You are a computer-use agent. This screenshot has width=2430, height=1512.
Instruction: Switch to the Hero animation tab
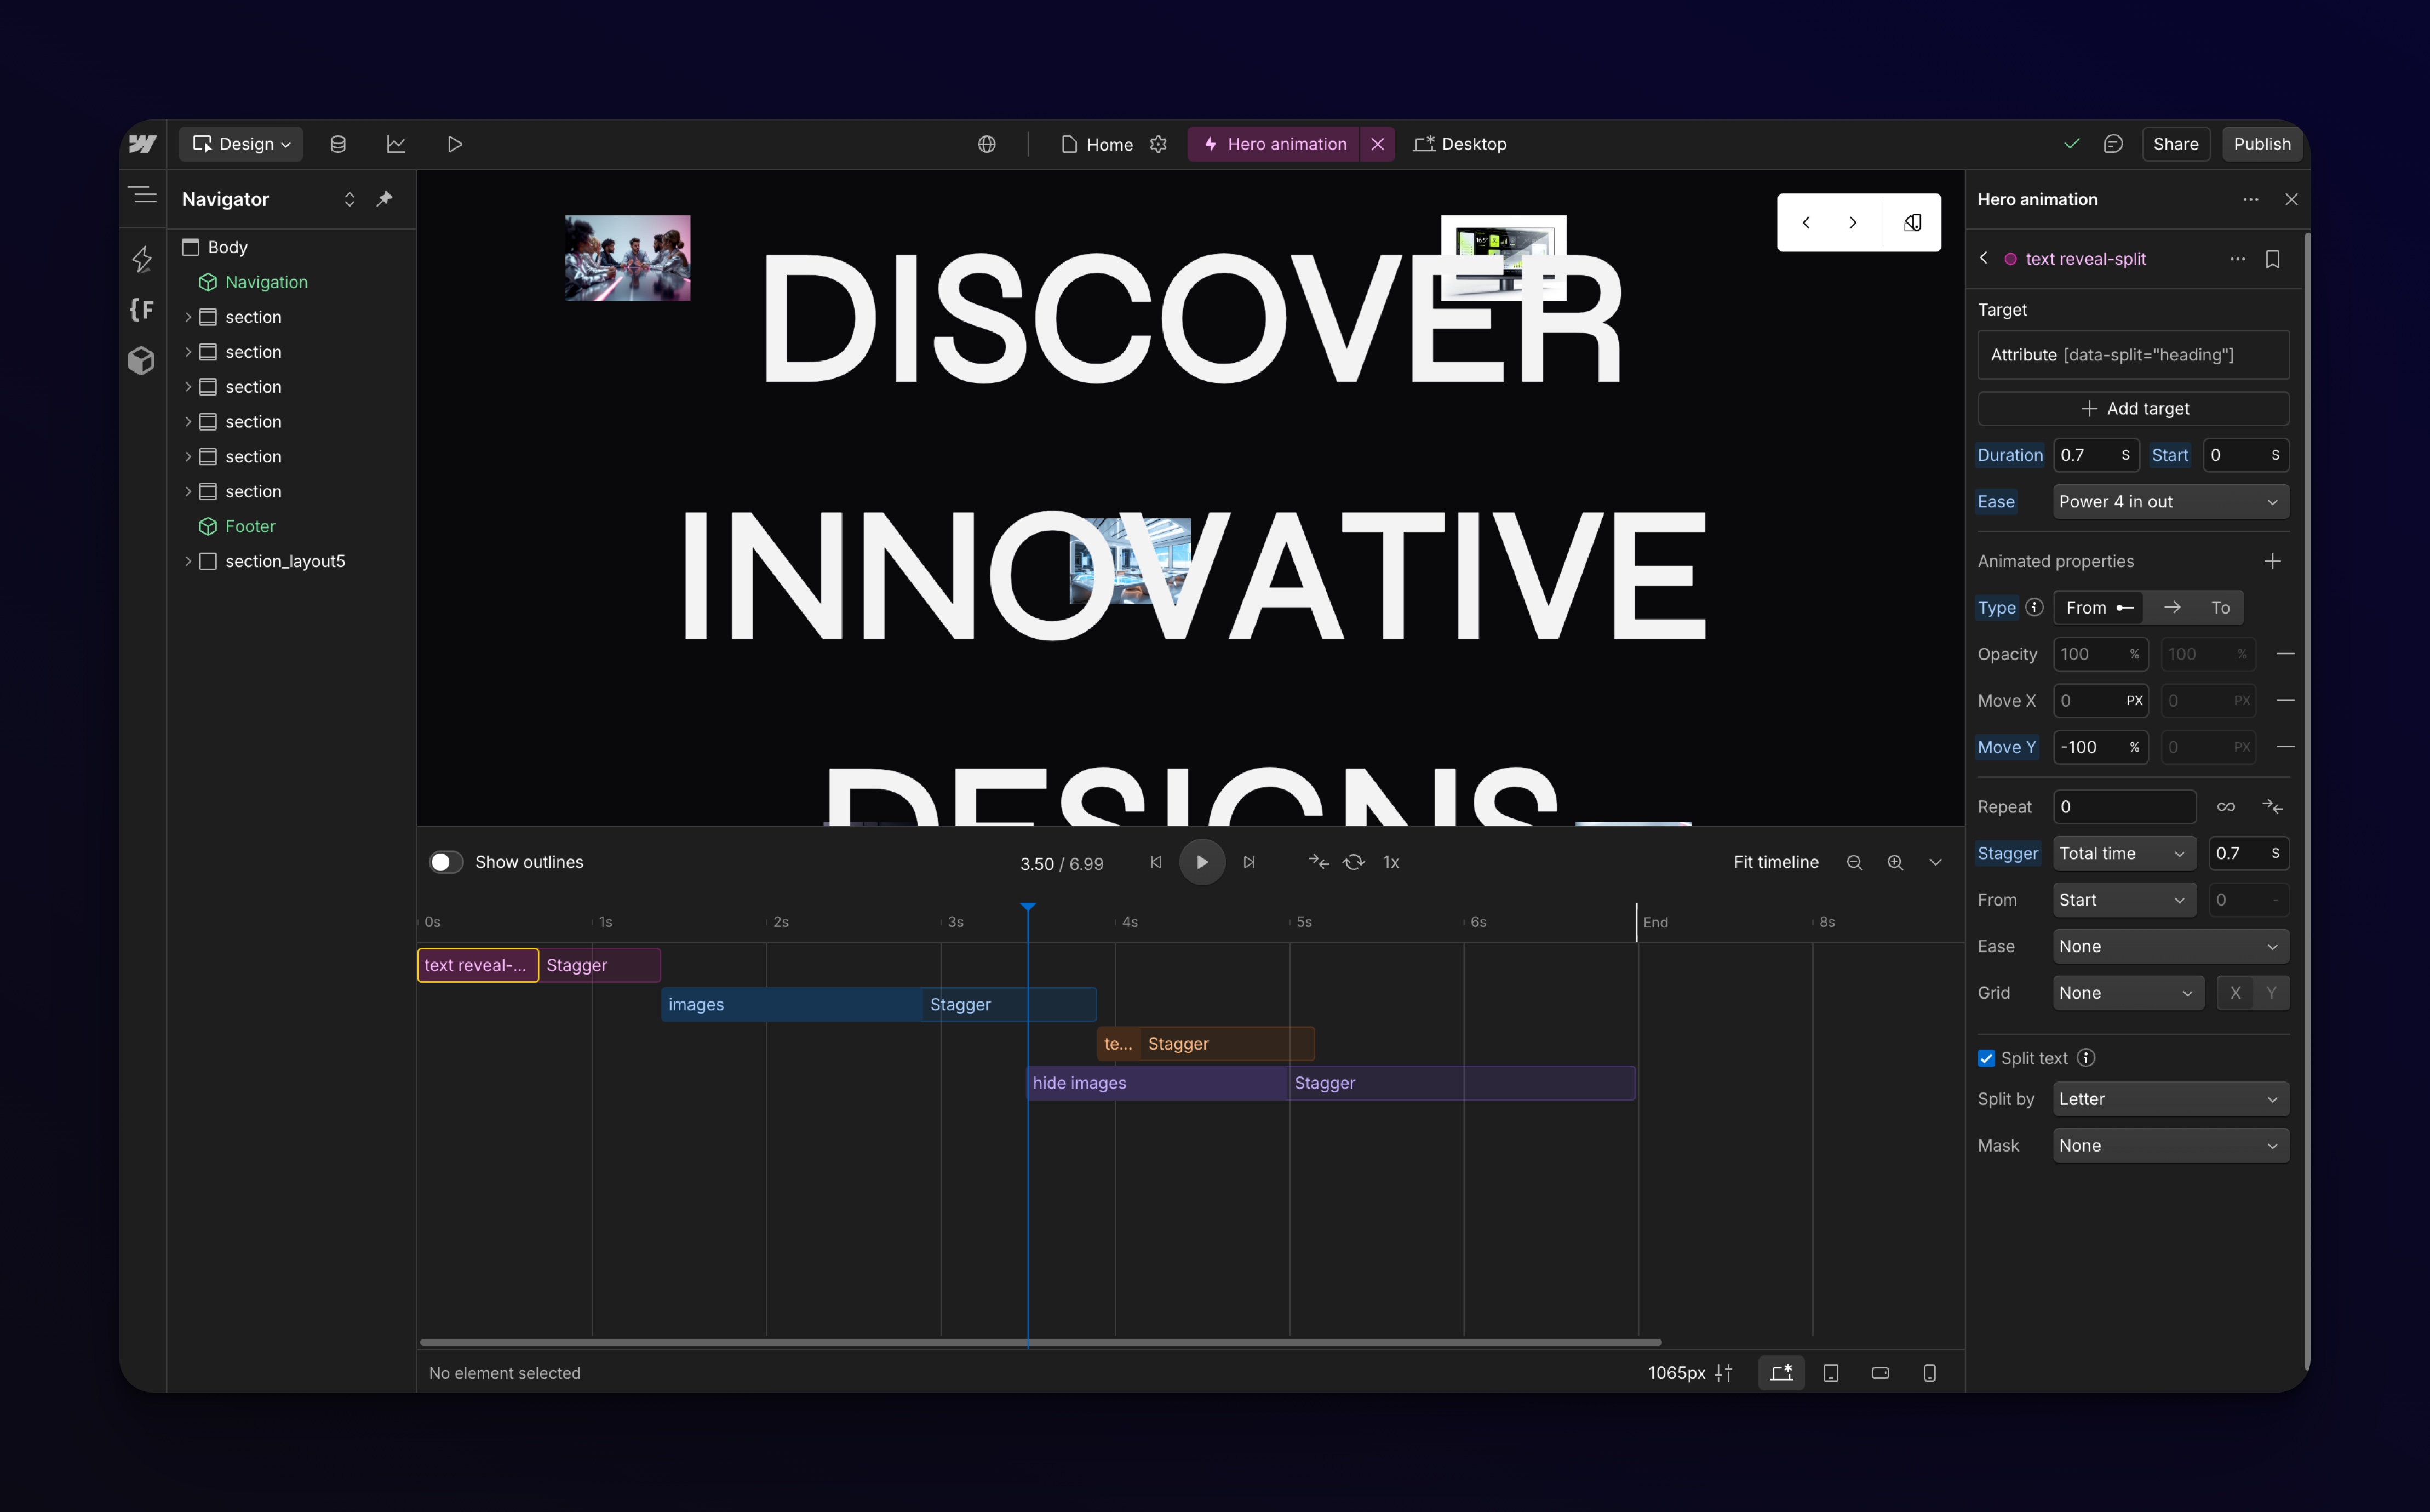[x=1274, y=144]
